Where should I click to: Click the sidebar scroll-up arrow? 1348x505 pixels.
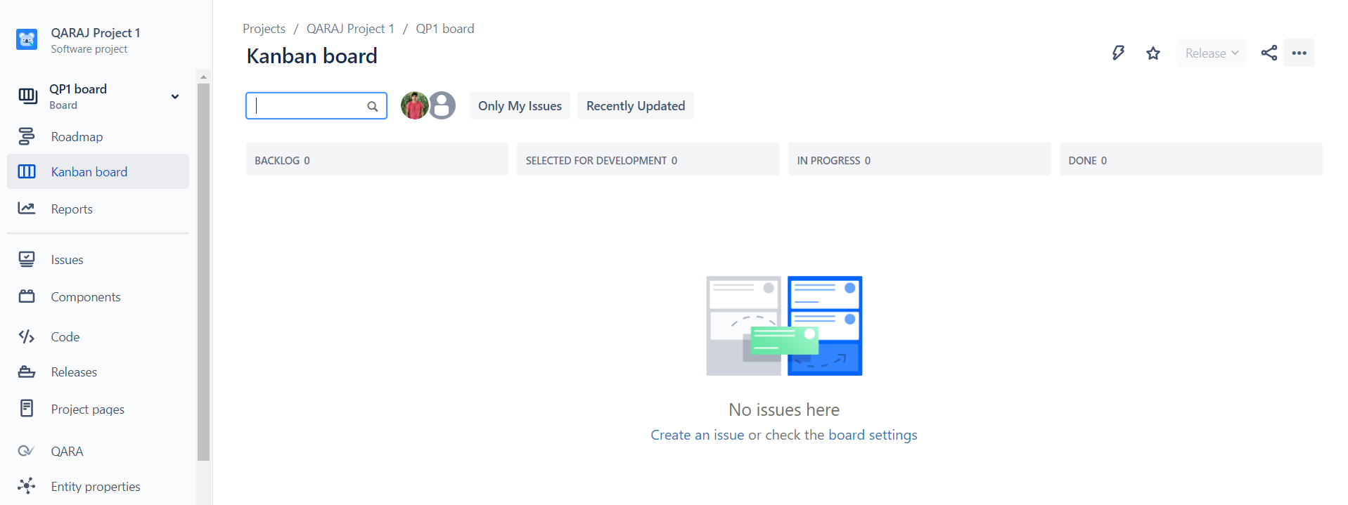click(x=204, y=77)
